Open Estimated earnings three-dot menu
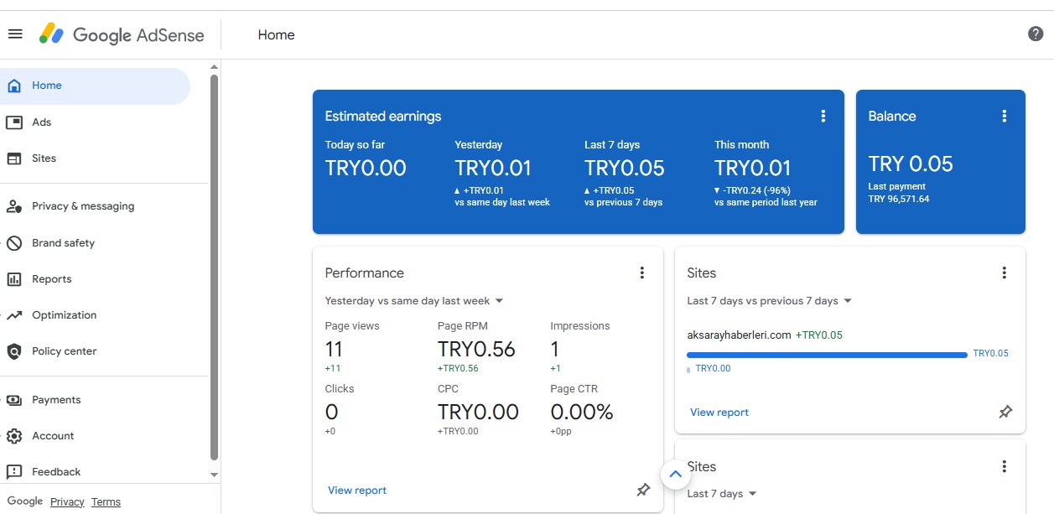Viewport: 1054px width, 514px height. click(x=823, y=117)
